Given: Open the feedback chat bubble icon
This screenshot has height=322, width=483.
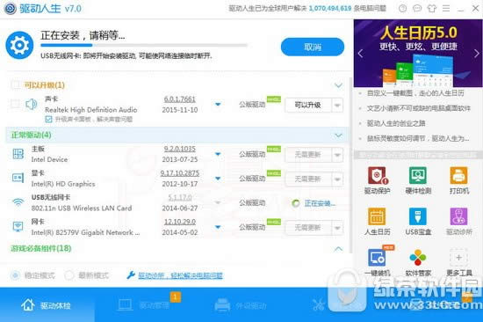Looking at the screenshot, I should (417, 8).
